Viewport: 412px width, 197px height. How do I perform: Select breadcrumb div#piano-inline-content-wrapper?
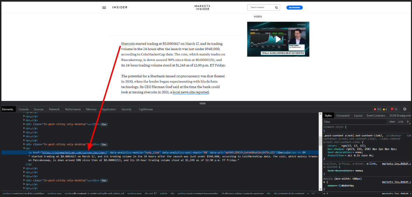pos(243,194)
